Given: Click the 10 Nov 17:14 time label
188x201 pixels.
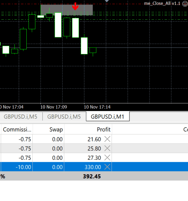Looking at the screenshot, I should (x=97, y=107).
